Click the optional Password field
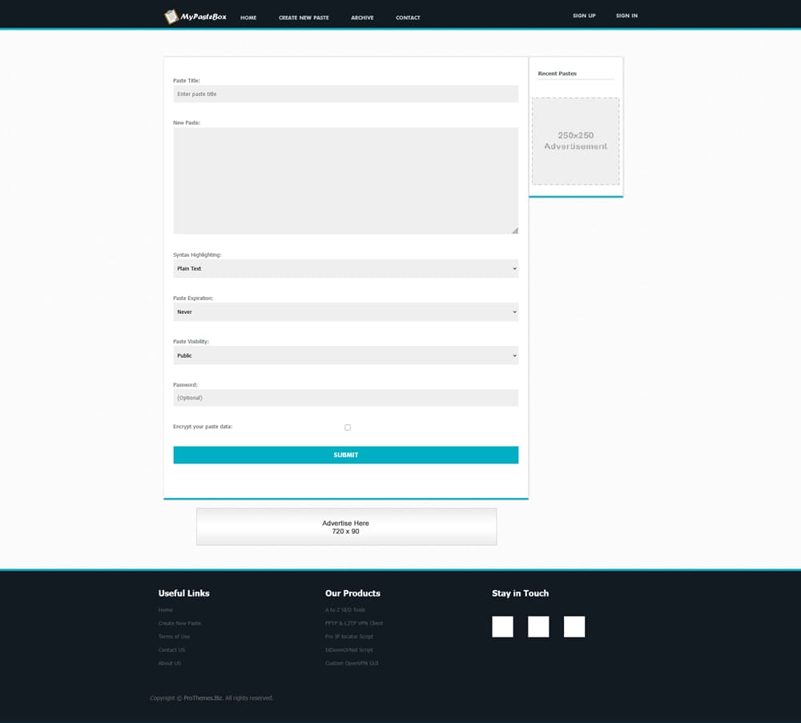The height and width of the screenshot is (723, 801). tap(345, 398)
